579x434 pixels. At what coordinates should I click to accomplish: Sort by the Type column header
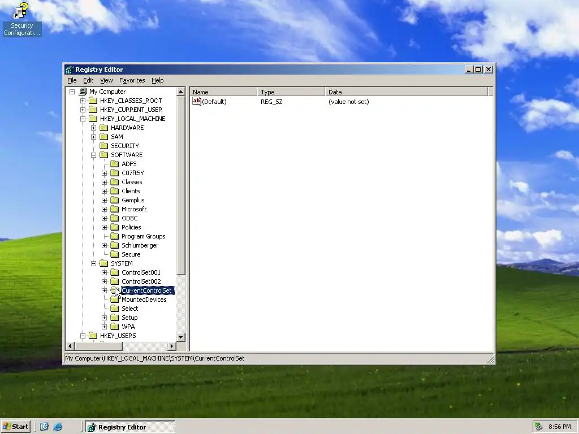pos(291,92)
